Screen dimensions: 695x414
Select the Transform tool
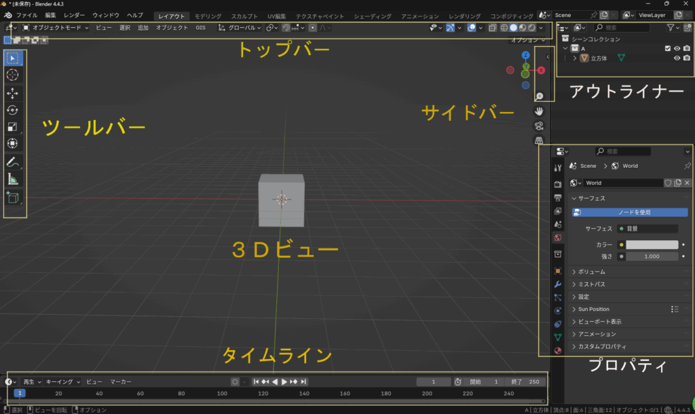pos(13,144)
